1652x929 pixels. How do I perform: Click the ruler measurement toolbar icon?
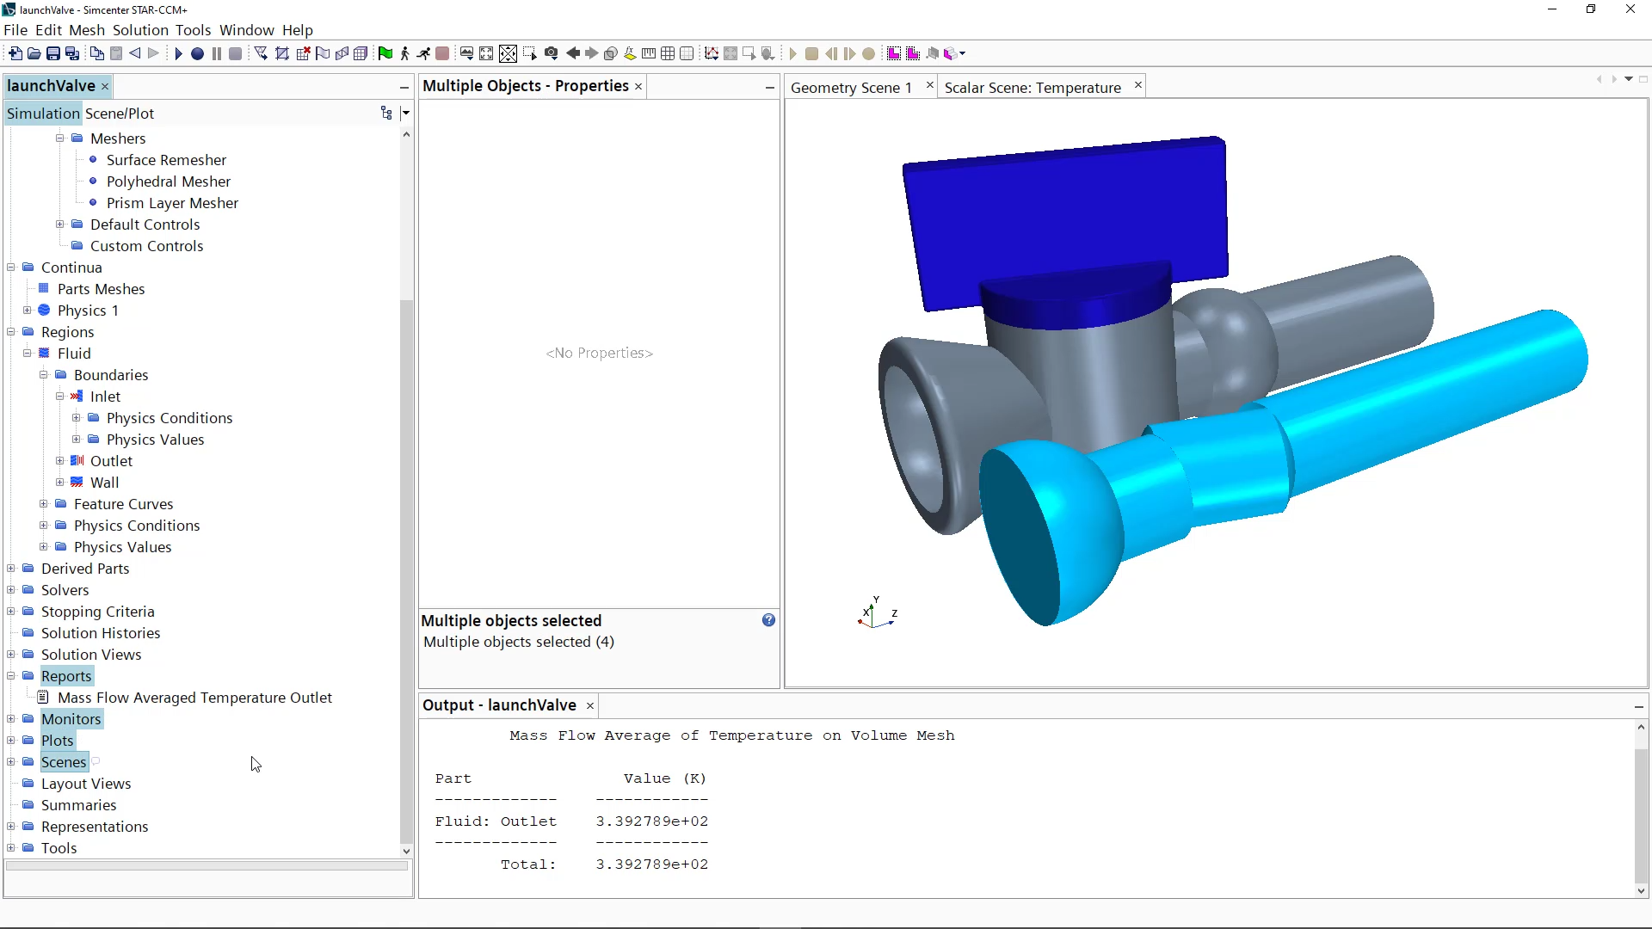click(x=648, y=52)
